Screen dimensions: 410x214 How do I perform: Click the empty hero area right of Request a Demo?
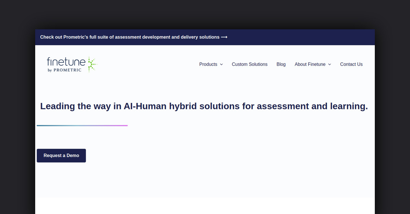tap(222, 156)
